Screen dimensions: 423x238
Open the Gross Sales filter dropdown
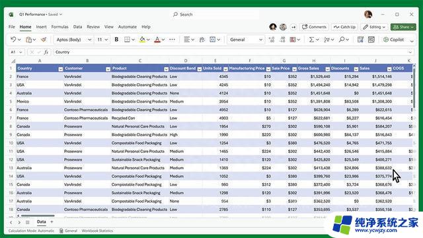(x=328, y=69)
